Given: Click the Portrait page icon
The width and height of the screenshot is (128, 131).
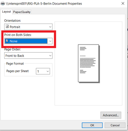Looking at the screenshot, I should 7,26.
